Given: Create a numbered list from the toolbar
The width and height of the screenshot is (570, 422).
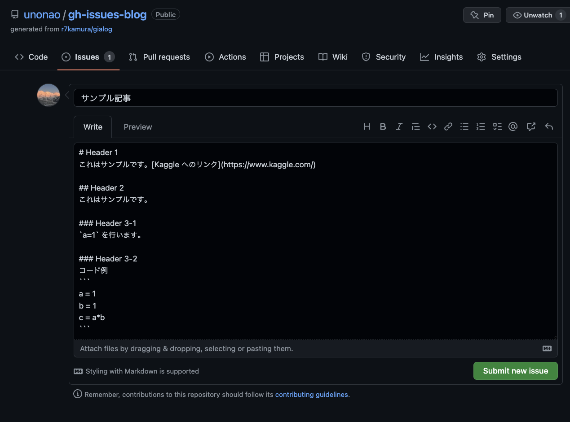Looking at the screenshot, I should [x=481, y=126].
